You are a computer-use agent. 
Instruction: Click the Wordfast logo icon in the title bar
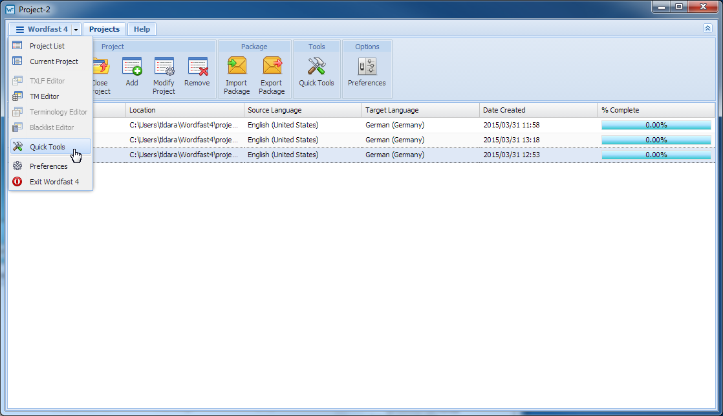click(10, 9)
